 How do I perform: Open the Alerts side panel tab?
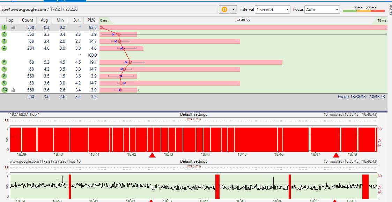coord(390,10)
